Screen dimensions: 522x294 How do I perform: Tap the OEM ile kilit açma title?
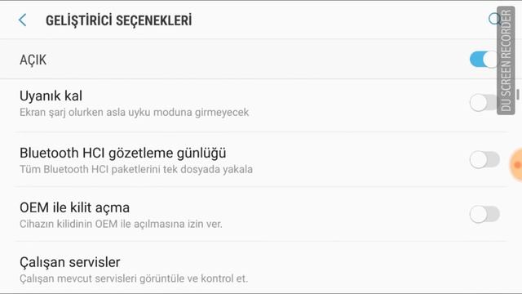pyautogui.click(x=74, y=207)
